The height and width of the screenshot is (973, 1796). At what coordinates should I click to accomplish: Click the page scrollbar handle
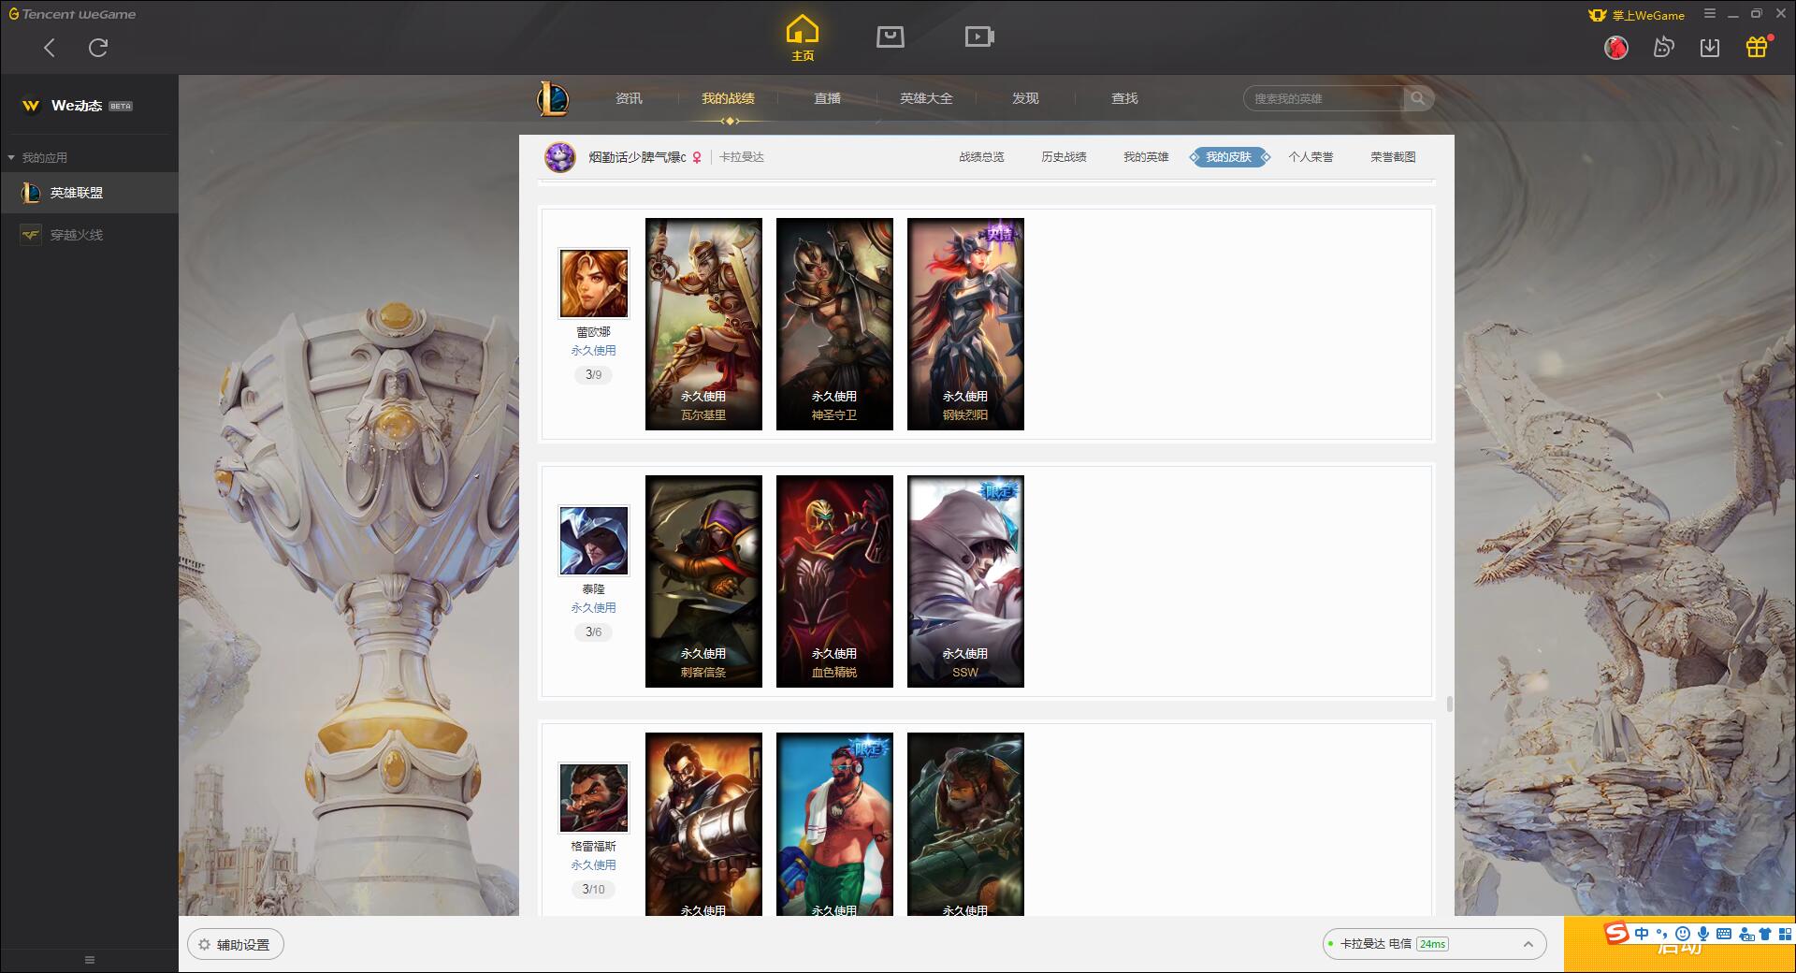click(x=1450, y=704)
